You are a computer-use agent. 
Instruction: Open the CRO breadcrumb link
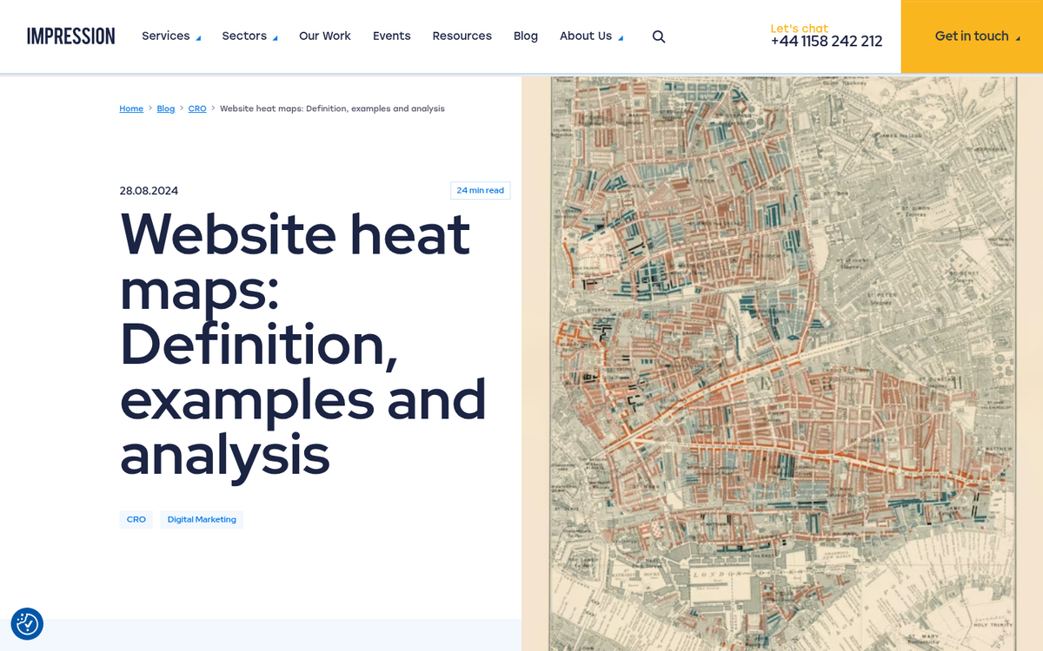point(197,108)
